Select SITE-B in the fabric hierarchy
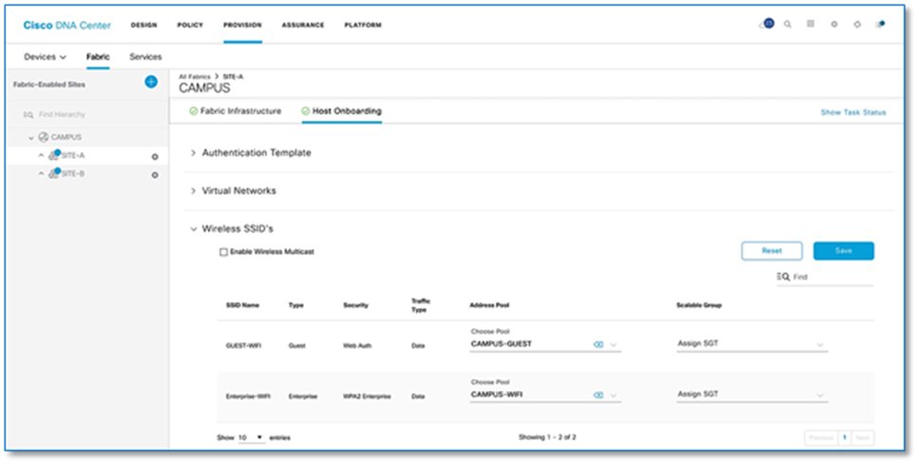Screen dimensions: 918x464 coord(73,174)
